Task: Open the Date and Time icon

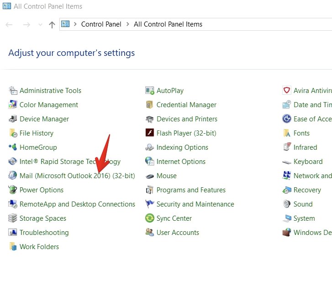Action: 287,105
